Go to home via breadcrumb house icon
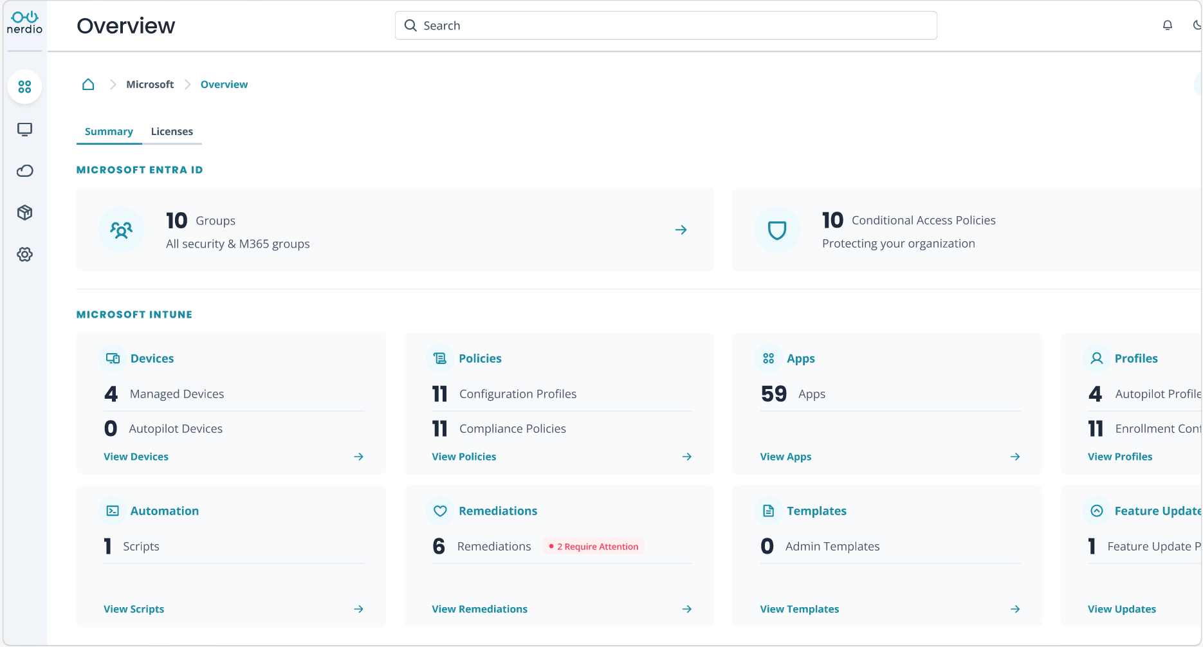 pos(88,84)
